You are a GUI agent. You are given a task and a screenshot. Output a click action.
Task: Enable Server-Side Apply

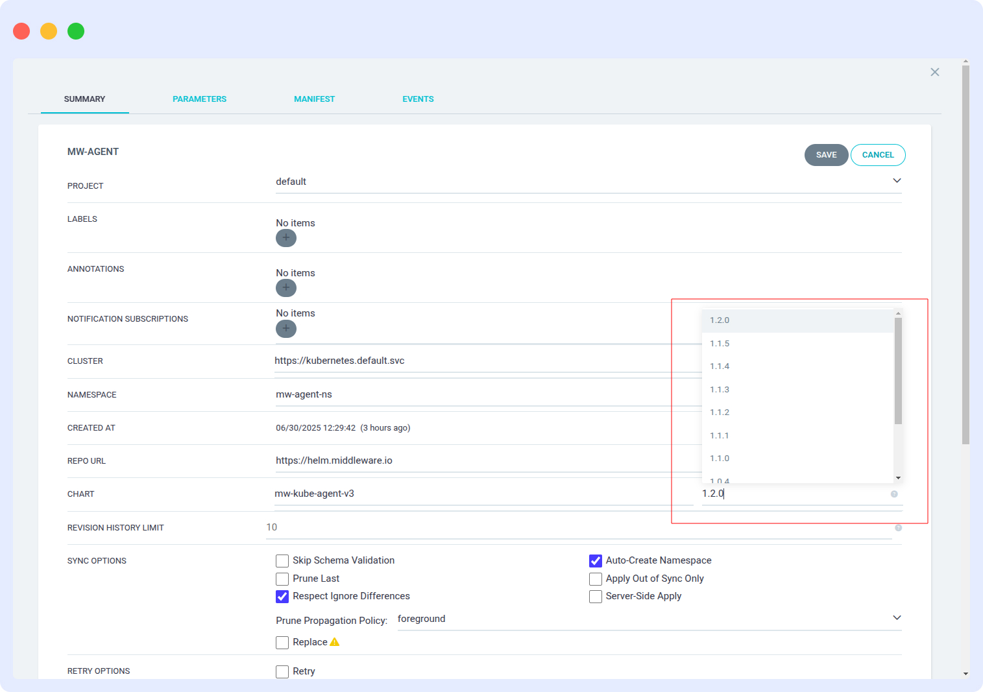tap(595, 596)
